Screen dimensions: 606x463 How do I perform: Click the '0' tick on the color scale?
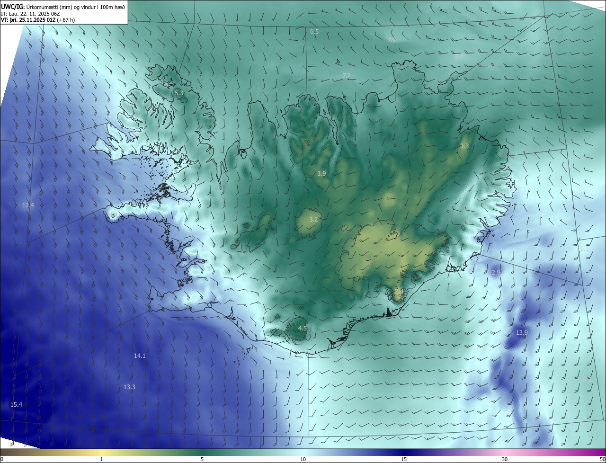2,459
